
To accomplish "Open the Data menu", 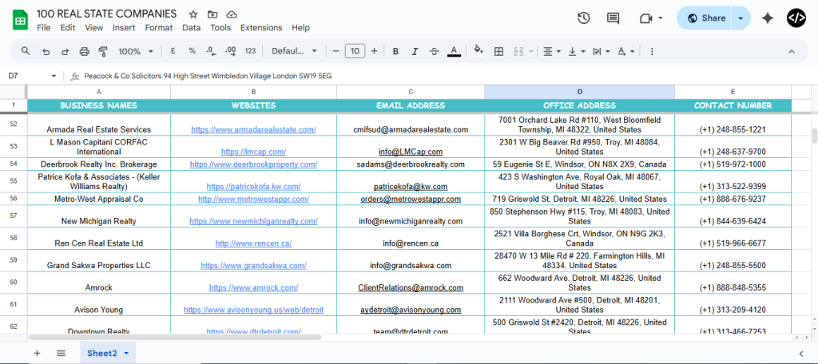I will point(192,28).
